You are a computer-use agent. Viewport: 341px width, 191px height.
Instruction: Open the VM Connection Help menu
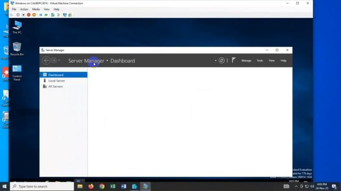click(56, 10)
